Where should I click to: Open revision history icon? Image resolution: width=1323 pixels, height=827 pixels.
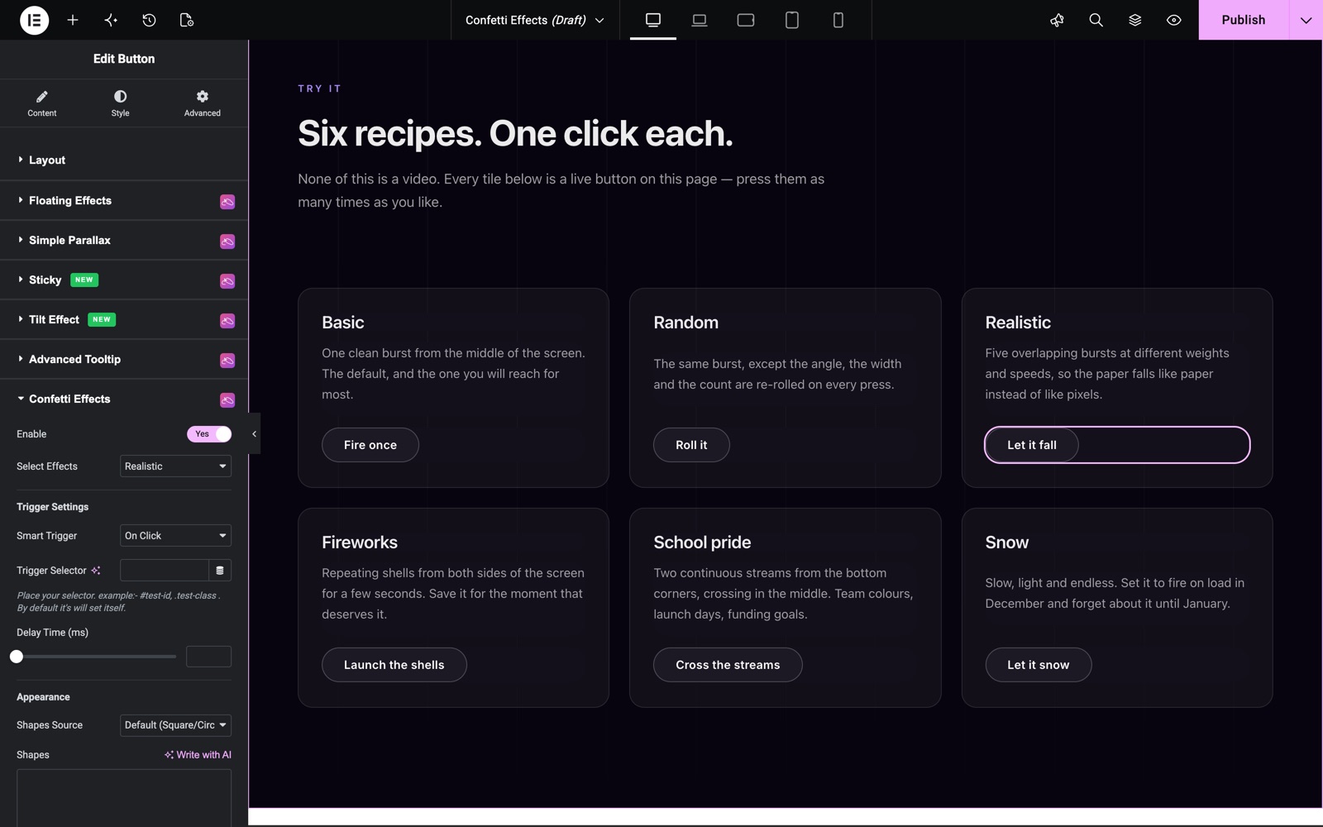pos(149,20)
